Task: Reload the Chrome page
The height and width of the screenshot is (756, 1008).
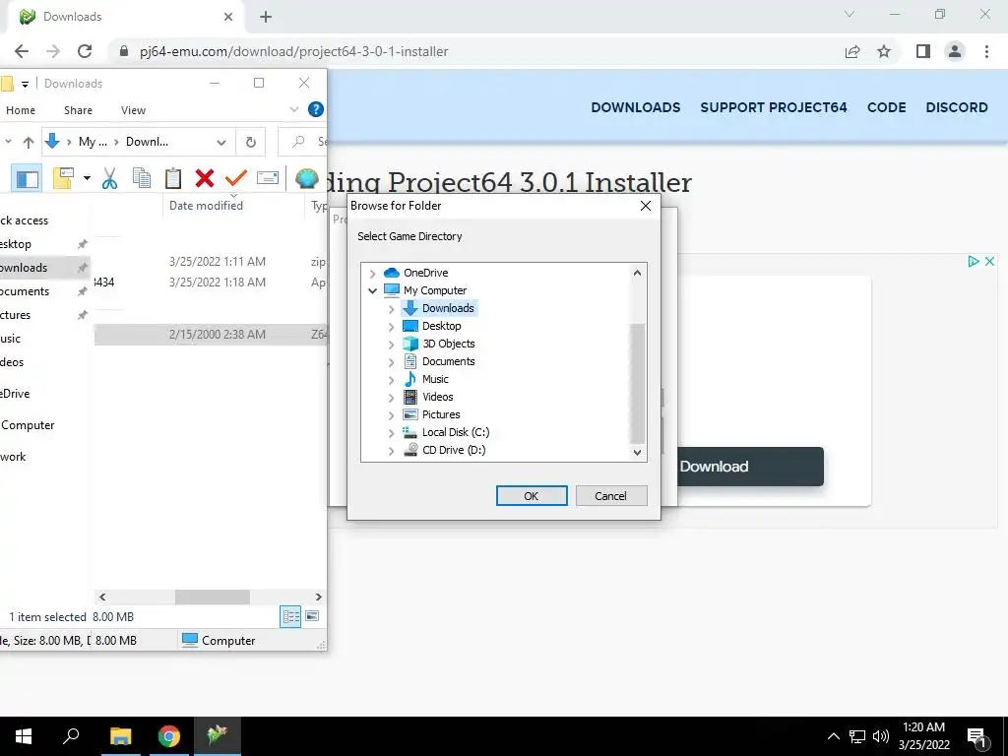Action: tap(85, 51)
